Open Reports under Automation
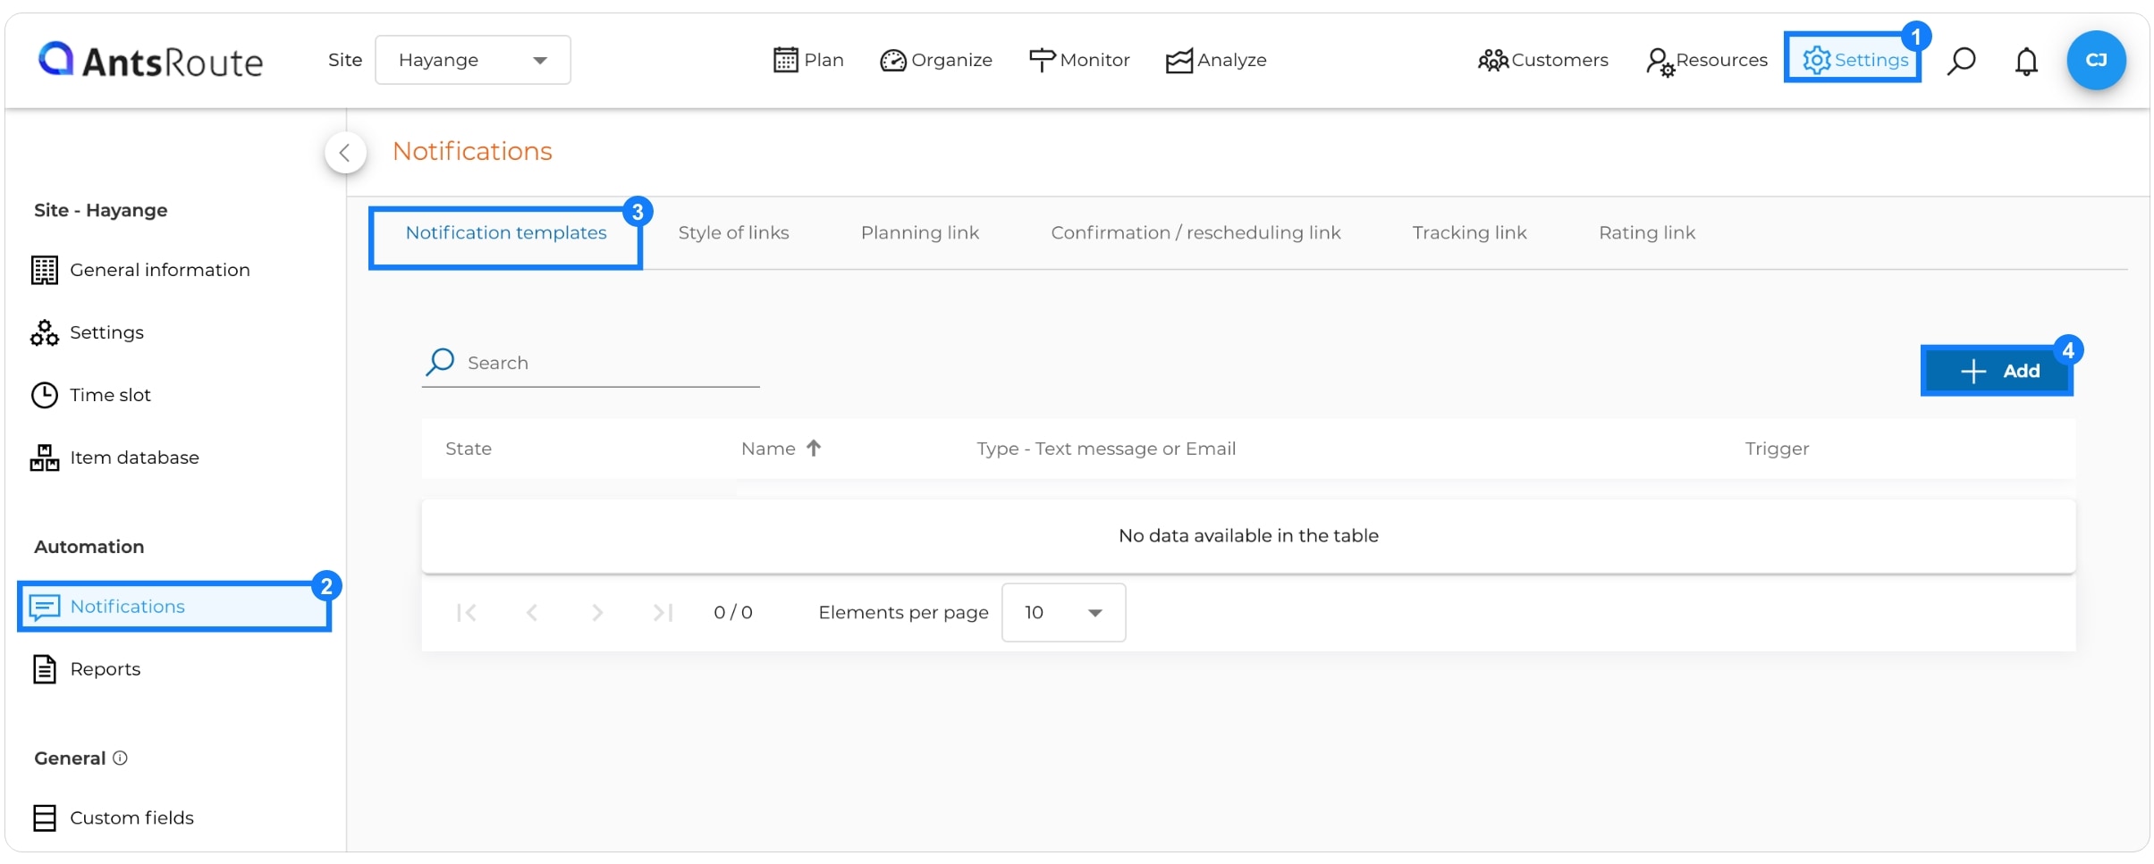 [86, 669]
